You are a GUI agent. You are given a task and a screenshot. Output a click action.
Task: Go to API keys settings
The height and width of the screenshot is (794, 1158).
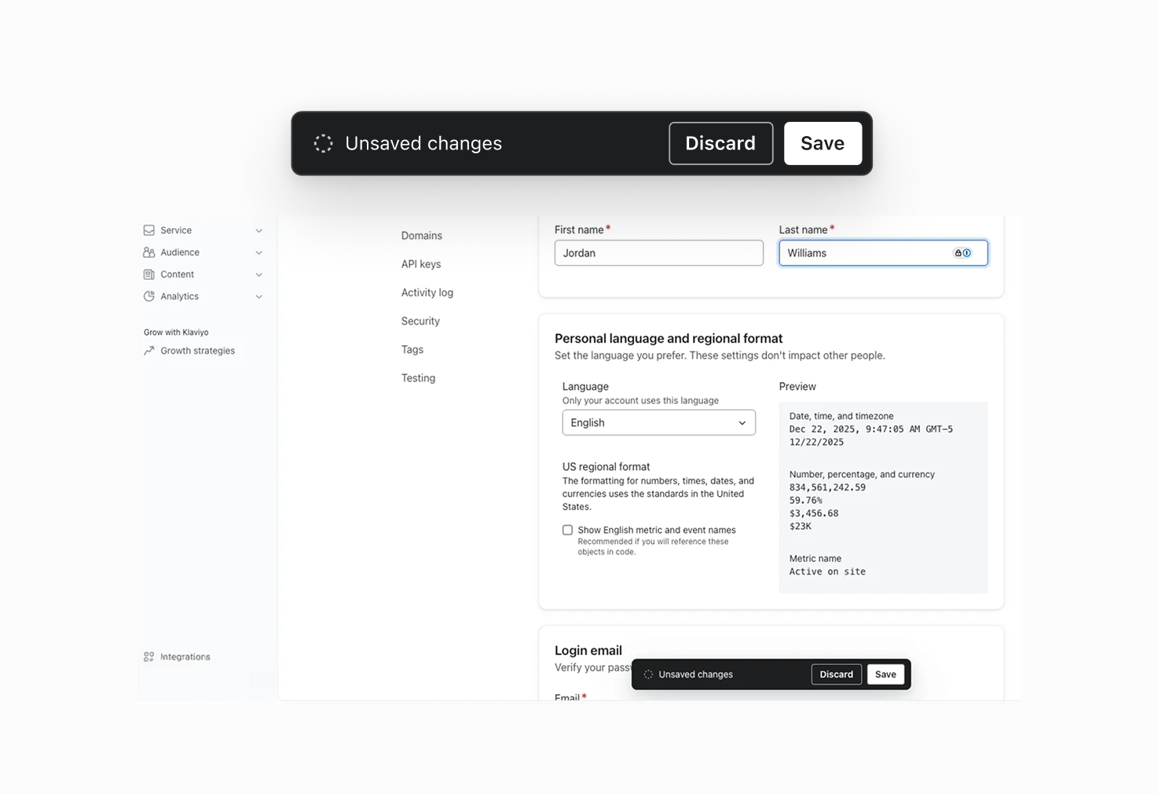tap(421, 264)
